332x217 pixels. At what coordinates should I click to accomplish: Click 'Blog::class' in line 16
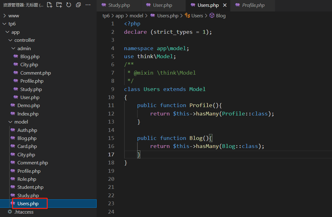click(x=240, y=146)
